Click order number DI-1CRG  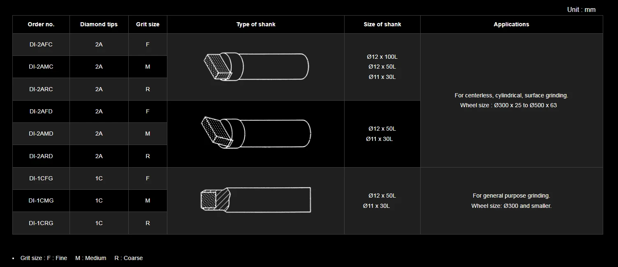41,223
